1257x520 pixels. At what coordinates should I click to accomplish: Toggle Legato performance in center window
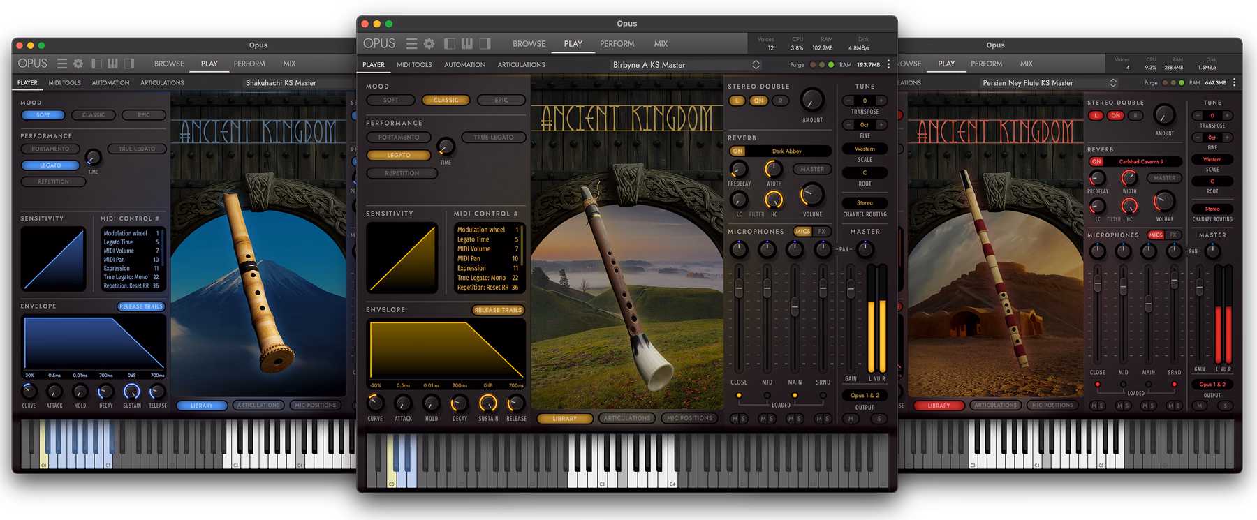pos(399,155)
